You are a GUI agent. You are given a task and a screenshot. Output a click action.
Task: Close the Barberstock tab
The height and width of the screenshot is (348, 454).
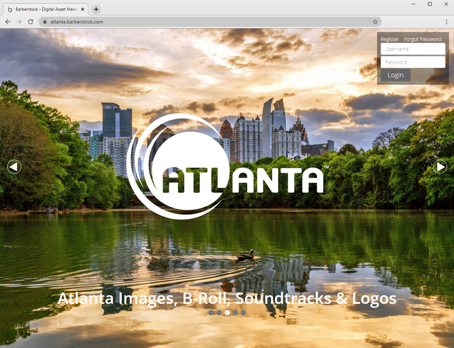coord(83,9)
